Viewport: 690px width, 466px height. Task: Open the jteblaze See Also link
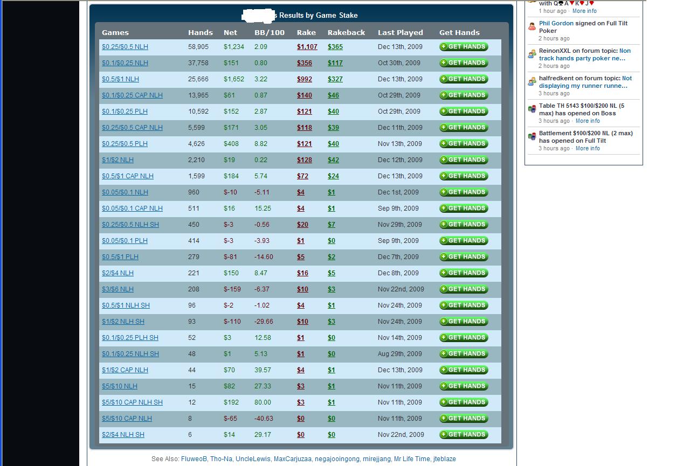pyautogui.click(x=444, y=459)
